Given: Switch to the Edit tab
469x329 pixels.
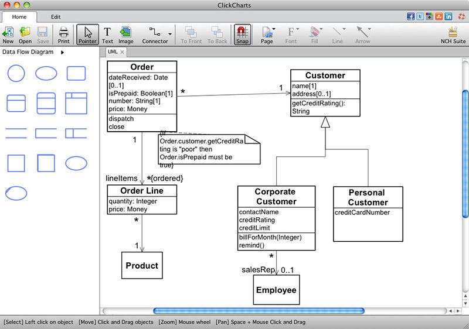Looking at the screenshot, I should coord(56,17).
